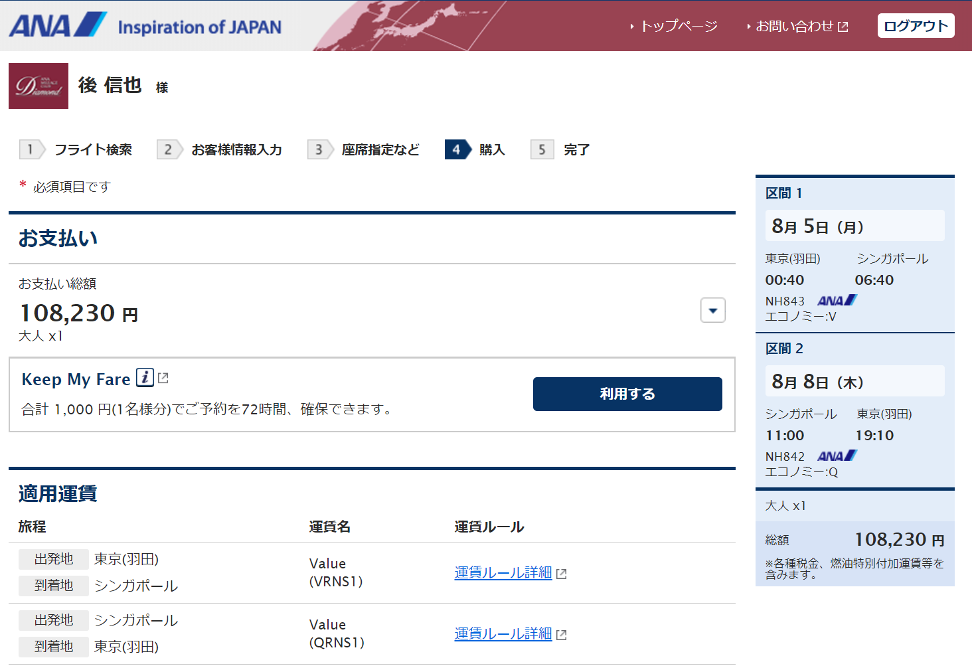Click the 108,230 円 payment total amount
The image size is (972, 666).
(x=79, y=313)
